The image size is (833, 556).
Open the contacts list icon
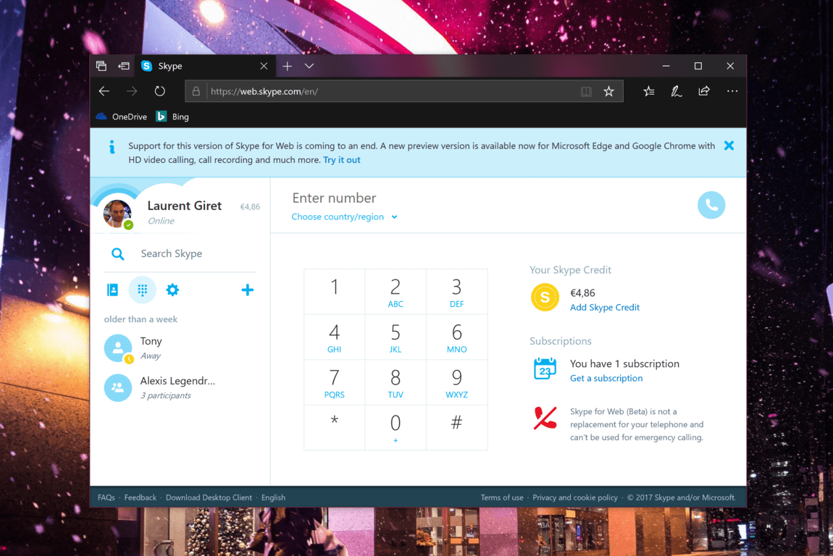pos(112,290)
